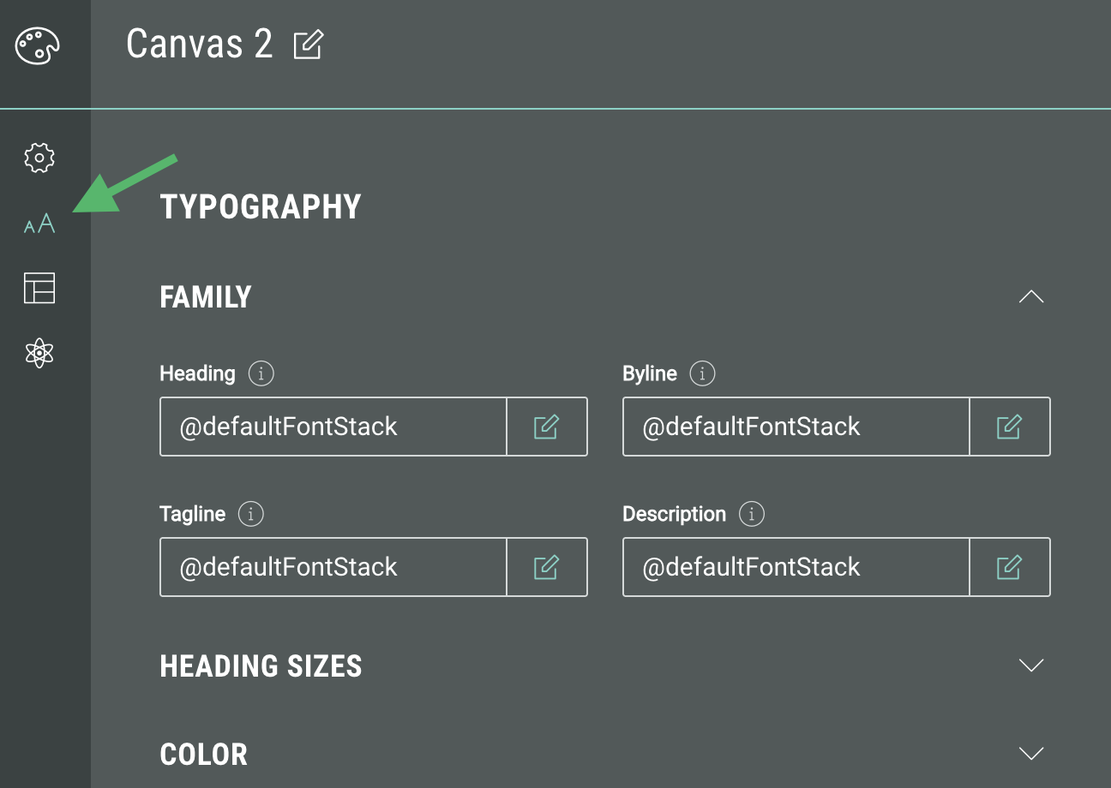Image resolution: width=1111 pixels, height=788 pixels.
Task: Click the palette logo icon
Action: (x=38, y=45)
